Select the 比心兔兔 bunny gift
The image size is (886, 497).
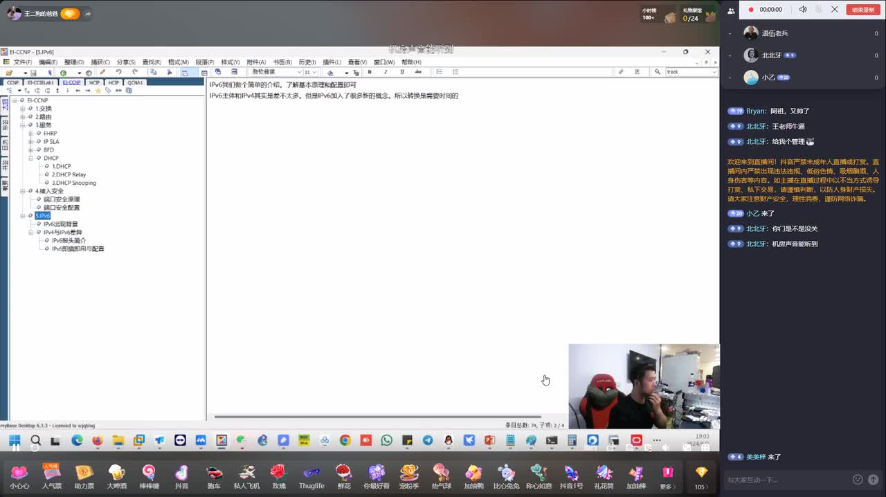506,476
